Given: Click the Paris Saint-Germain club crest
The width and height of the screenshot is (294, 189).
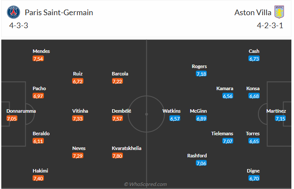Looking at the screenshot, I should click(x=13, y=13).
